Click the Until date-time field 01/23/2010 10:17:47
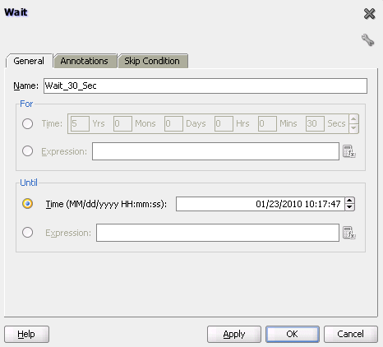Viewport: 383px width, 347px height. coord(261,204)
